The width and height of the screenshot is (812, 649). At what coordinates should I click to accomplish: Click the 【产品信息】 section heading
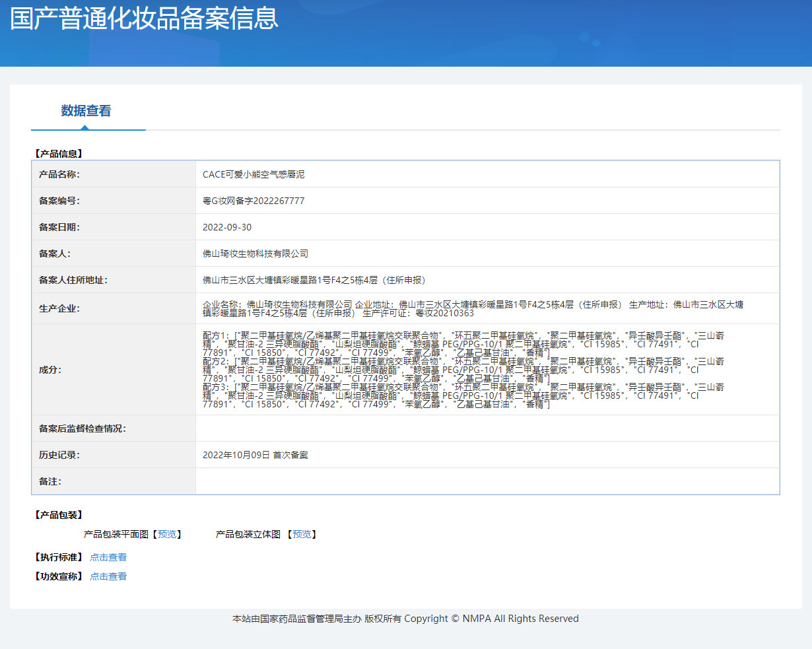58,154
